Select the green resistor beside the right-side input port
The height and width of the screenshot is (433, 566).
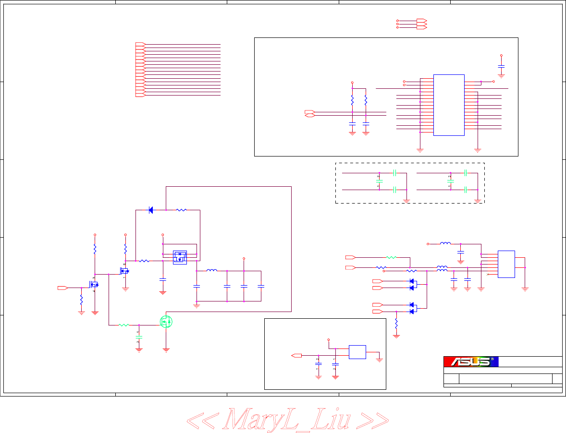[391, 257]
